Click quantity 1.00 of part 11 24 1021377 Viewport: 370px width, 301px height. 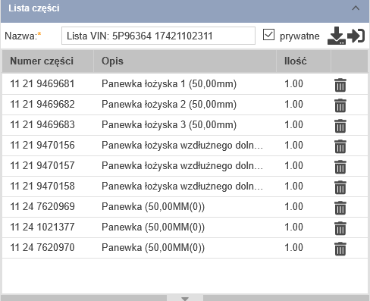(293, 227)
